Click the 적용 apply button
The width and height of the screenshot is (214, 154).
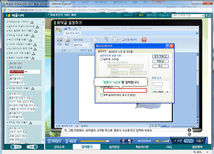point(160,61)
